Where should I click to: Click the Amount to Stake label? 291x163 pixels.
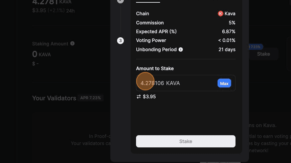point(155,68)
